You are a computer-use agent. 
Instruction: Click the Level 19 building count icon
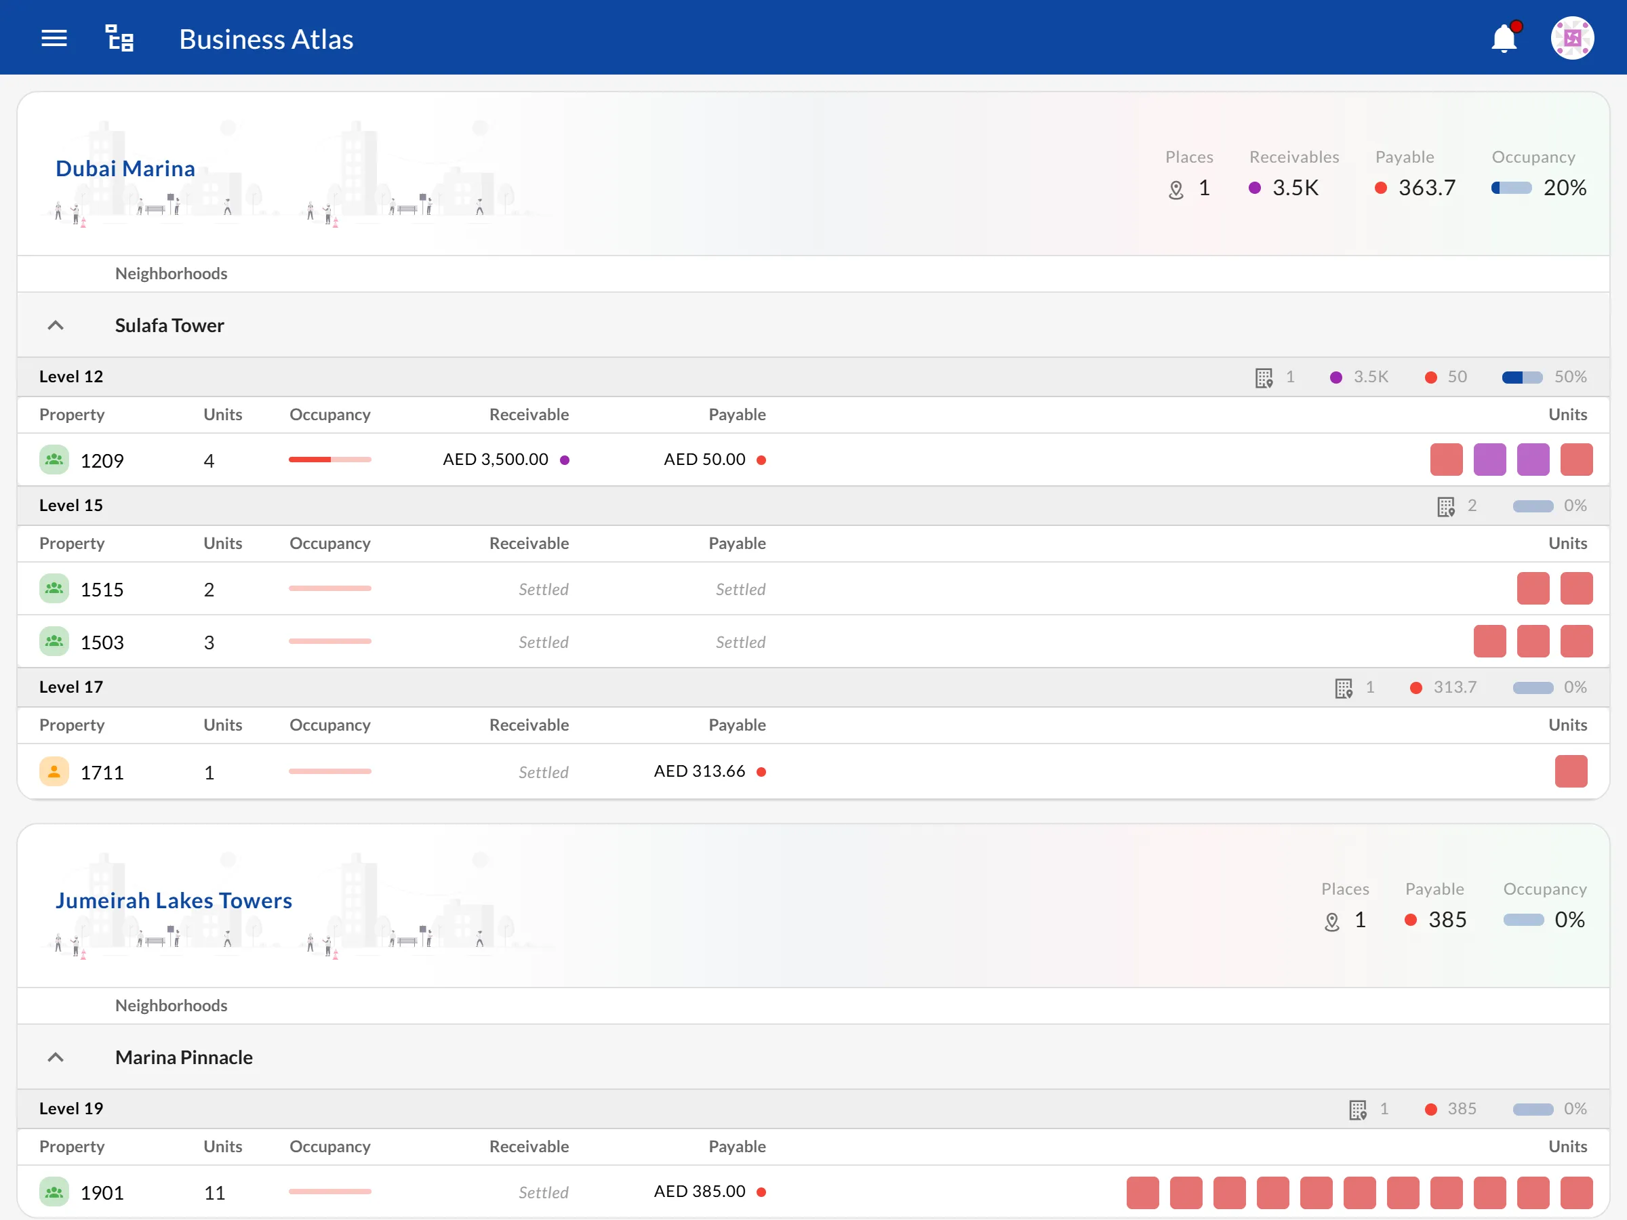(1357, 1109)
